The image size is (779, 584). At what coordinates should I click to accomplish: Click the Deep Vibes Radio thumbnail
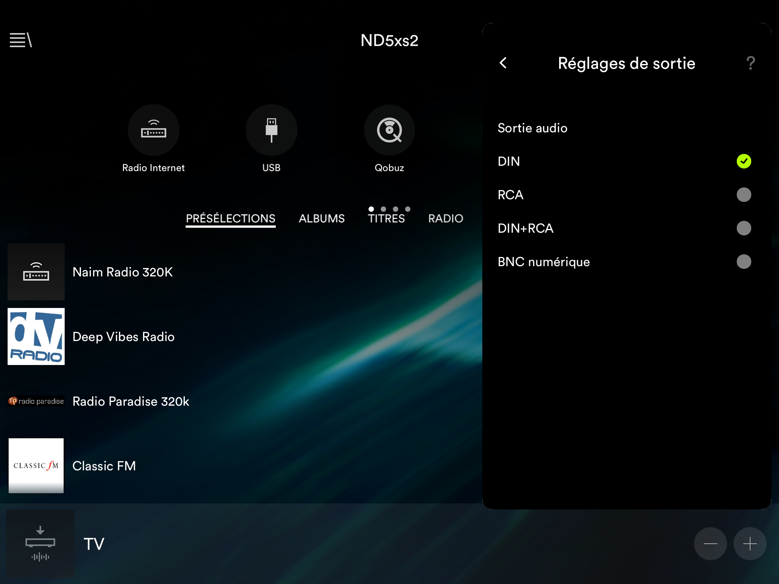point(36,336)
